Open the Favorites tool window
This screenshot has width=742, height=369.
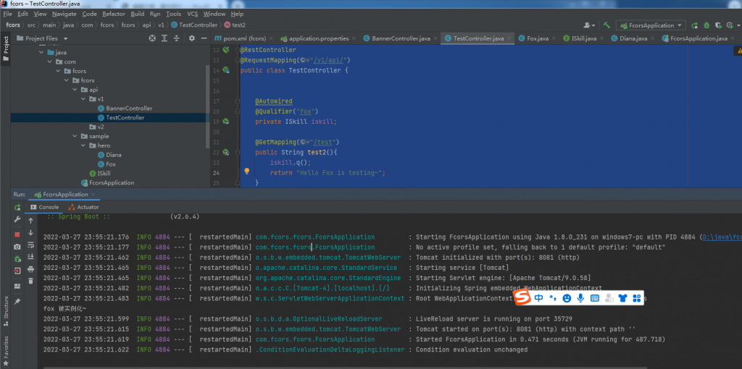(x=6, y=352)
